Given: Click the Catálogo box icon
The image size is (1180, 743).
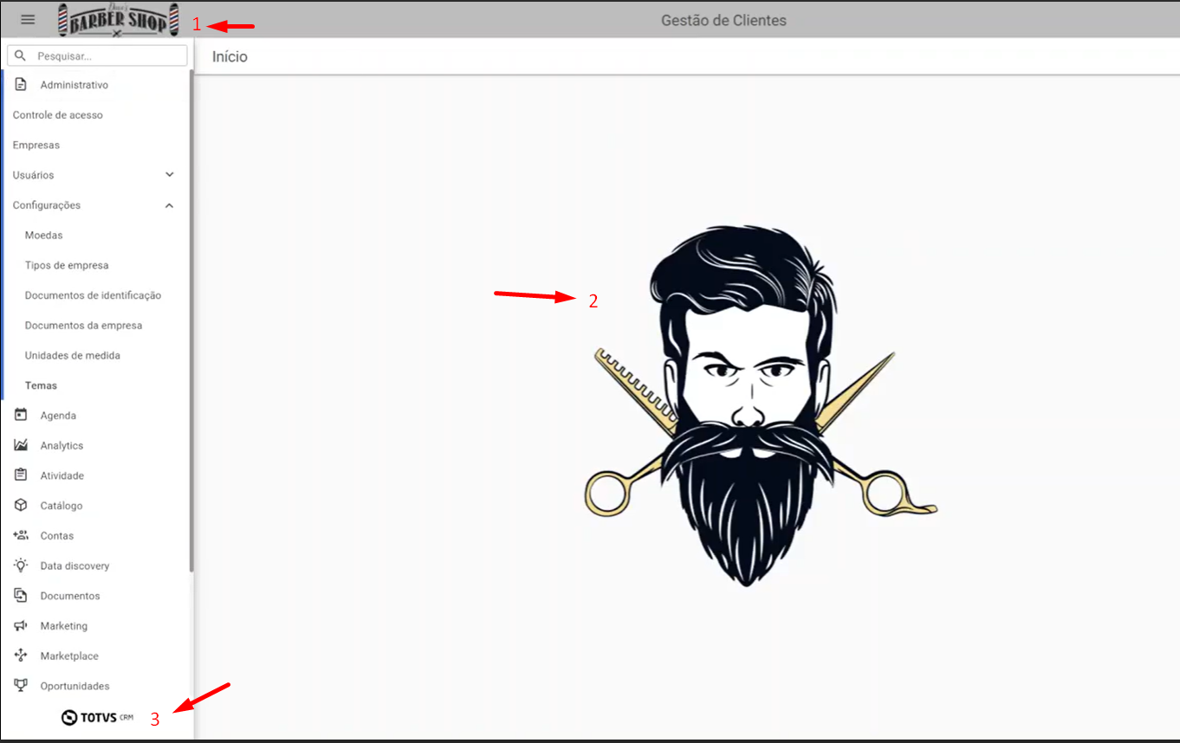Looking at the screenshot, I should [21, 505].
